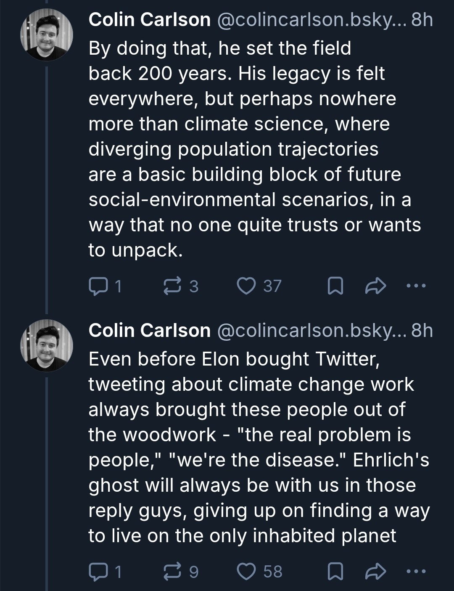Like the post with 58 likes

coord(247,572)
